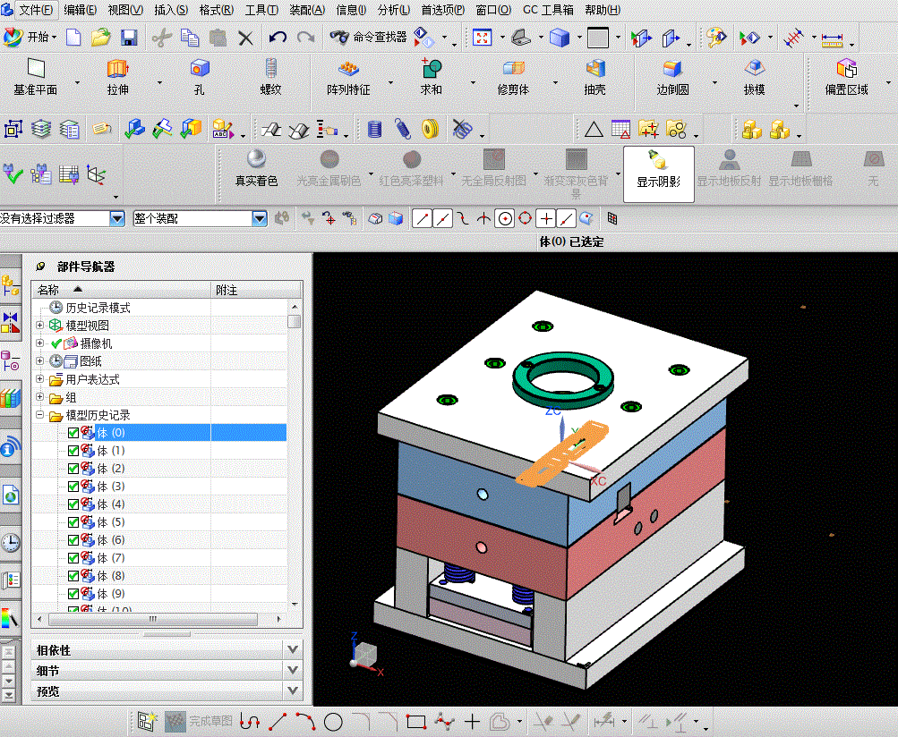The height and width of the screenshot is (737, 898).
Task: Select the Edge Blend (边倒圆) tool
Action: pos(672,69)
